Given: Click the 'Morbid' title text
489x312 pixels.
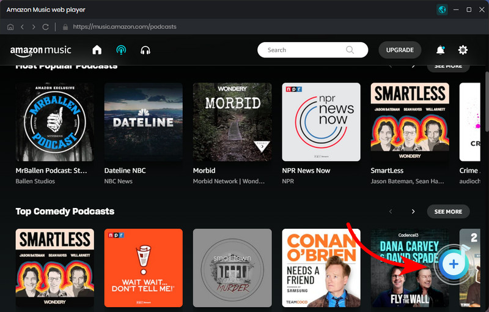Looking at the screenshot, I should tap(204, 171).
